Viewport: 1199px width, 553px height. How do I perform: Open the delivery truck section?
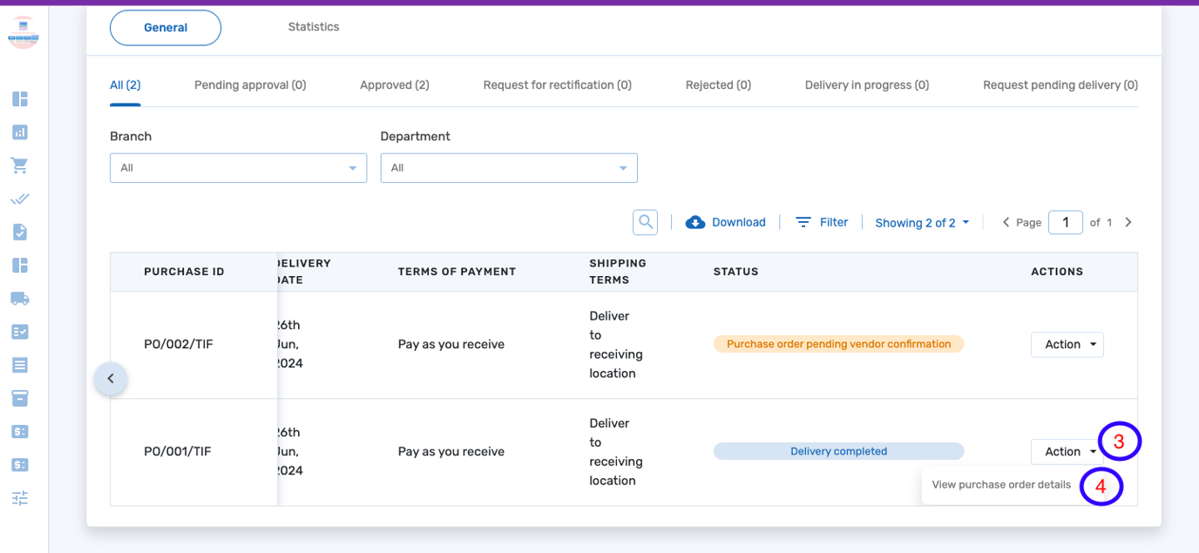point(19,298)
